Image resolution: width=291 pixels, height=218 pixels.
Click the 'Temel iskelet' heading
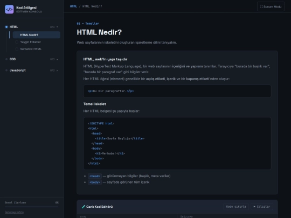point(95,104)
